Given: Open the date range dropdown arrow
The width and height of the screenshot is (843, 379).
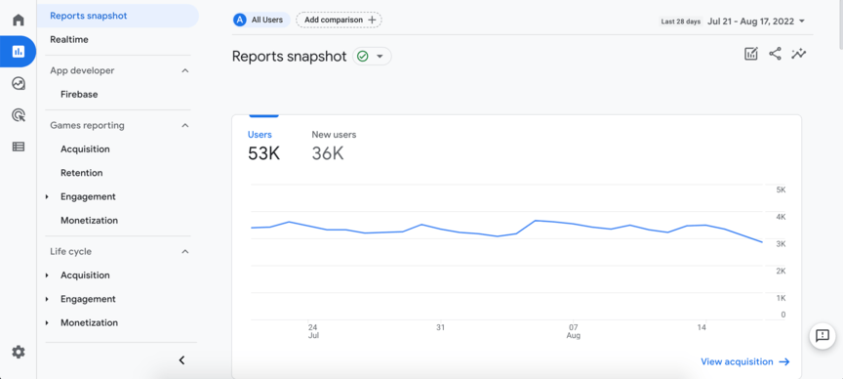Looking at the screenshot, I should (x=802, y=21).
